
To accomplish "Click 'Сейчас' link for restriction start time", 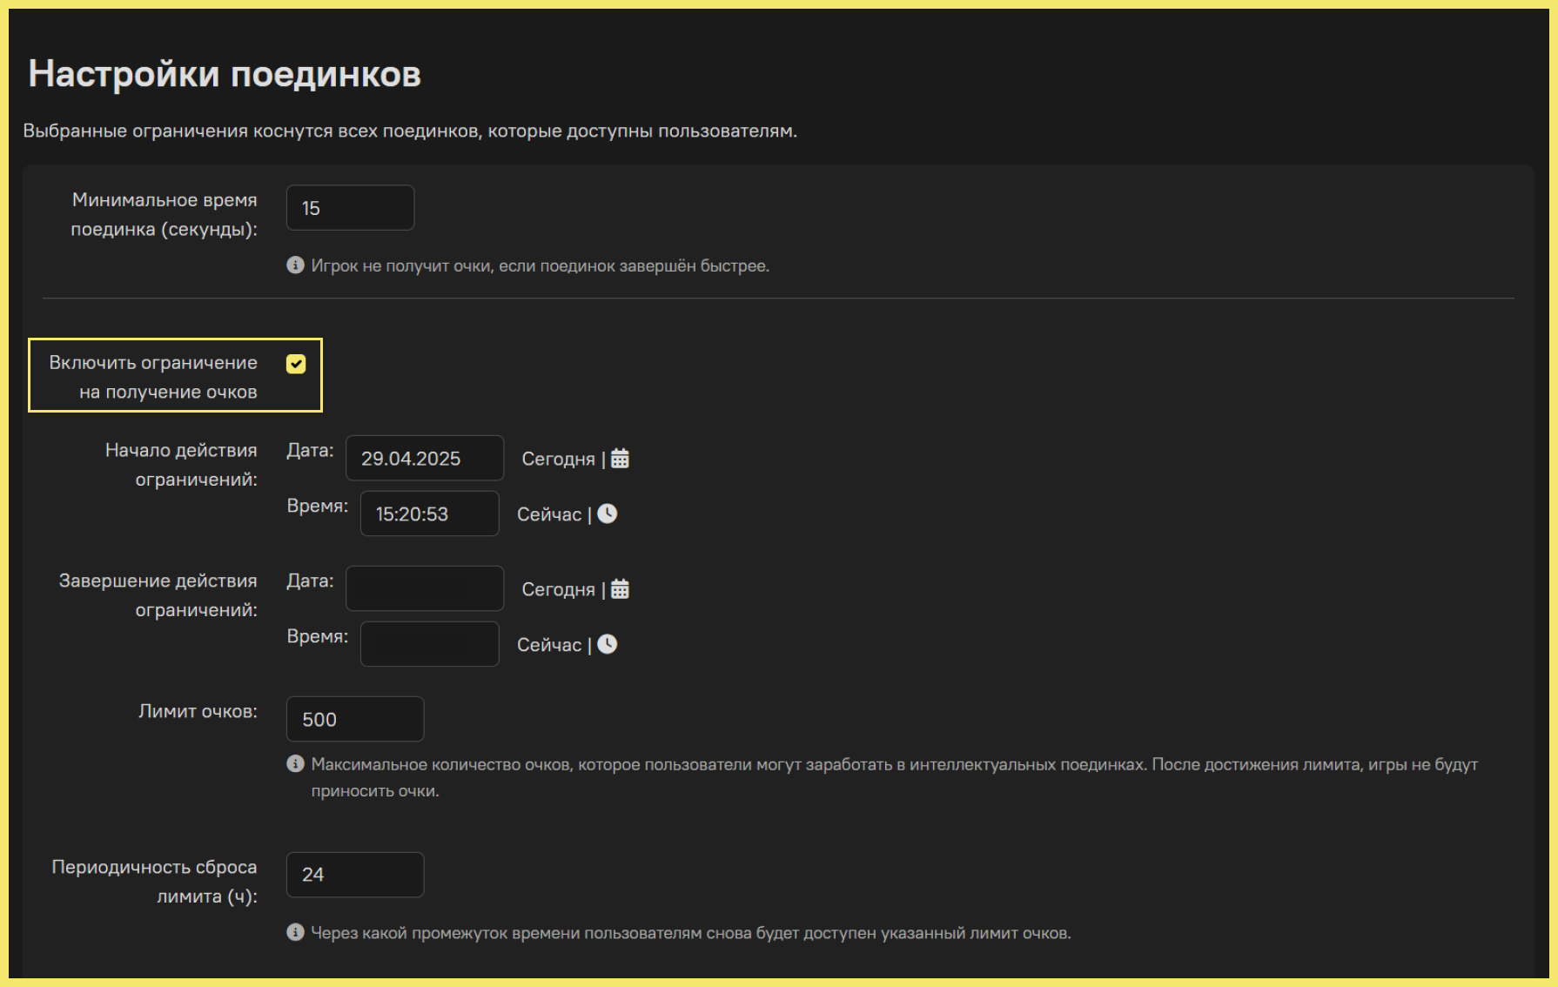I will point(549,514).
